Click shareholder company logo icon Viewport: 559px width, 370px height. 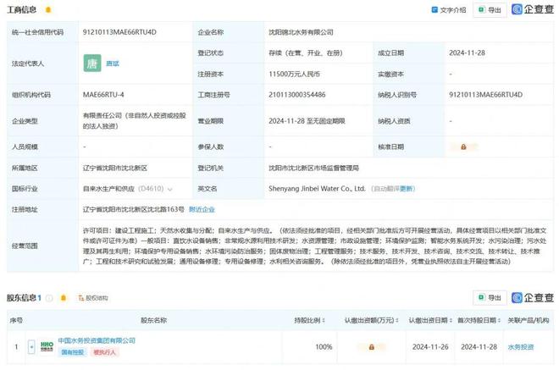47,346
